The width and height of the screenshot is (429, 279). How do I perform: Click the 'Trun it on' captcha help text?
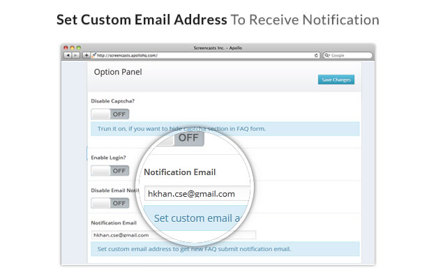(x=181, y=129)
